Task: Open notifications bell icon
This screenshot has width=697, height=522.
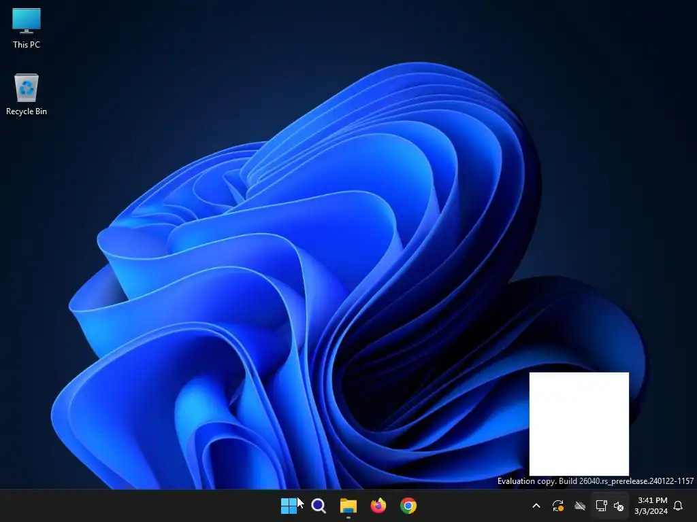Action: 678,506
